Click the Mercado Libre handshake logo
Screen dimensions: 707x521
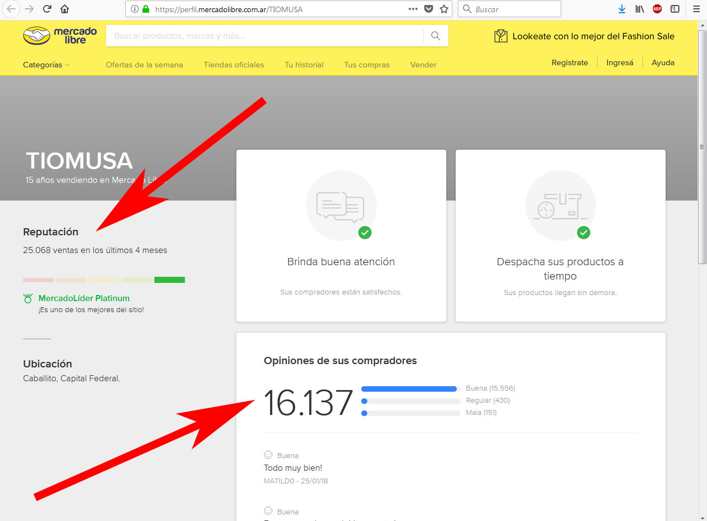click(37, 35)
